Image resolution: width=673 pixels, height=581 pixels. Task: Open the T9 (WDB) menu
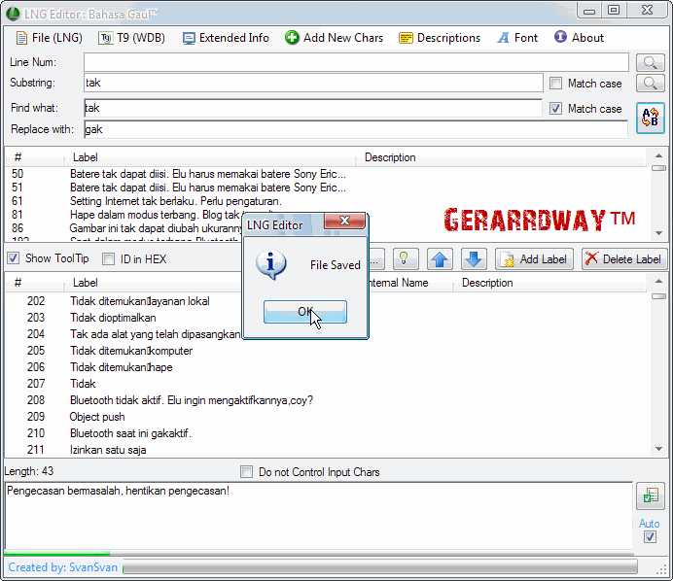pyautogui.click(x=131, y=38)
